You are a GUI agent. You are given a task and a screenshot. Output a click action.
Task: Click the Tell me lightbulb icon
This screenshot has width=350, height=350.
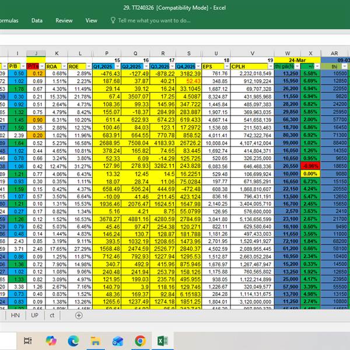(x=113, y=20)
